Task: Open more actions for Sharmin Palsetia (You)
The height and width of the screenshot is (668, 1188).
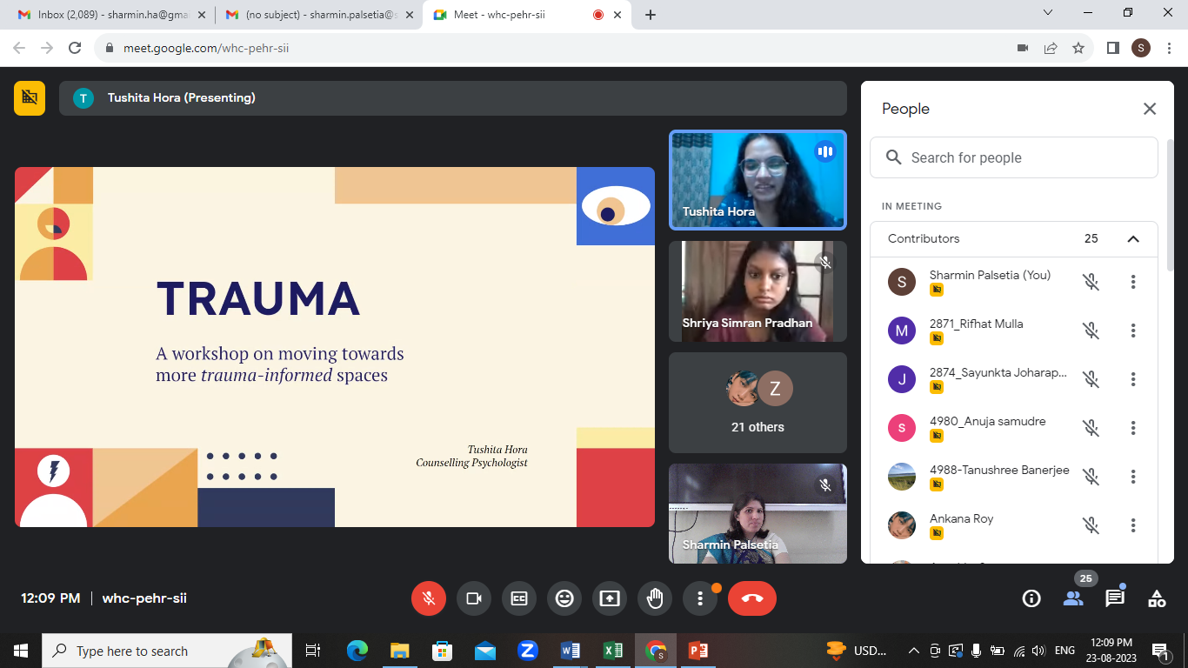Action: point(1132,282)
